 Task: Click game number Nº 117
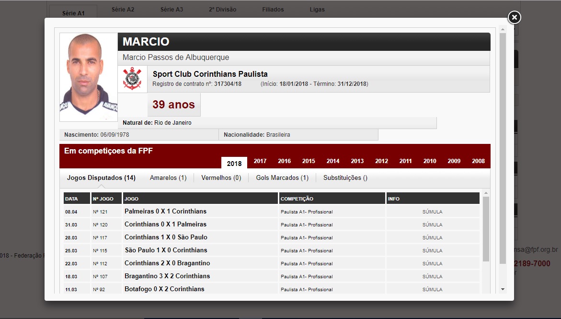coord(100,237)
